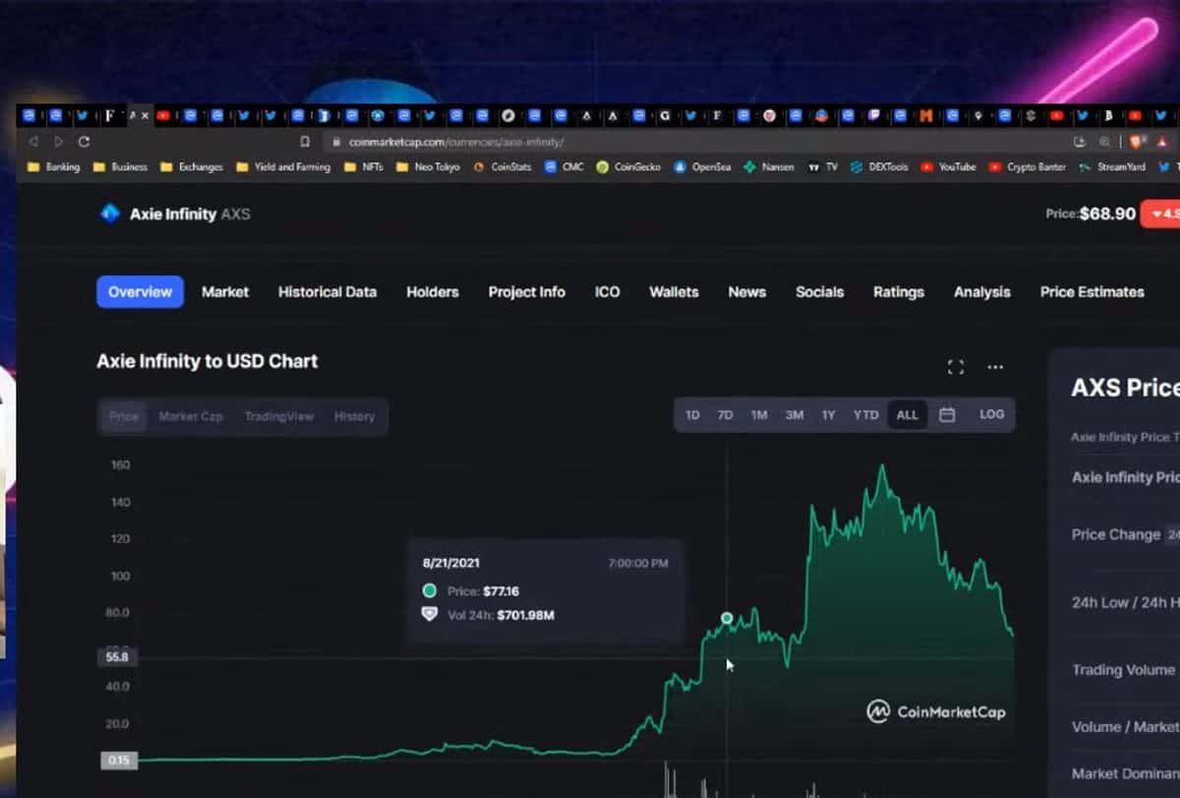Open the CoinStats bookmark

502,167
